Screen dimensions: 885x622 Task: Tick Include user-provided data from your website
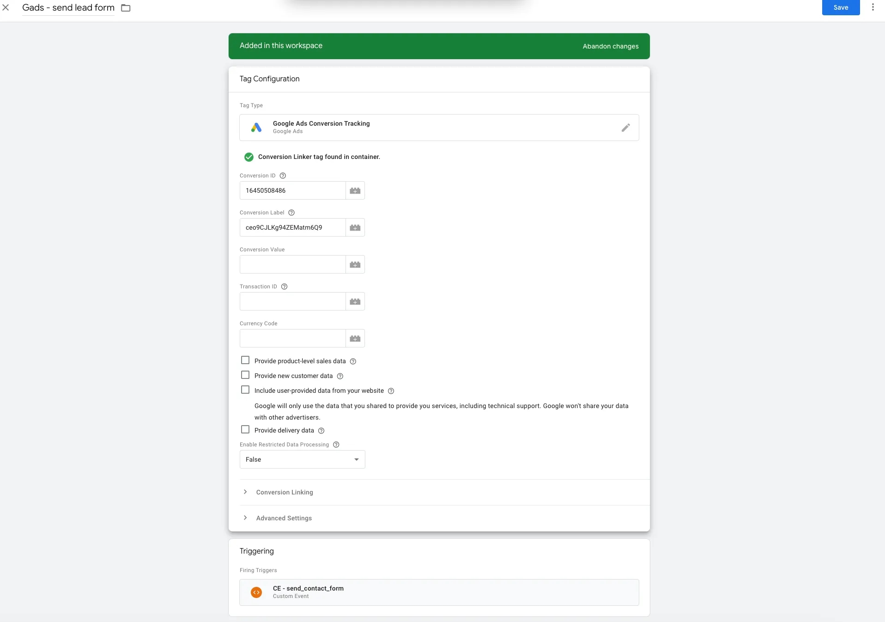(x=245, y=390)
